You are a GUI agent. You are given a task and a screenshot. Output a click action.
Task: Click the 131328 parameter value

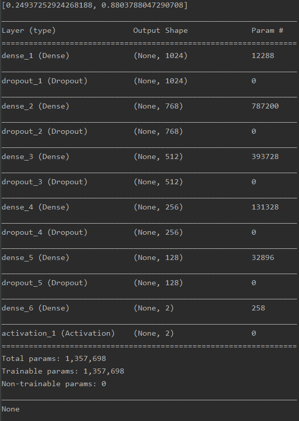coord(265,207)
